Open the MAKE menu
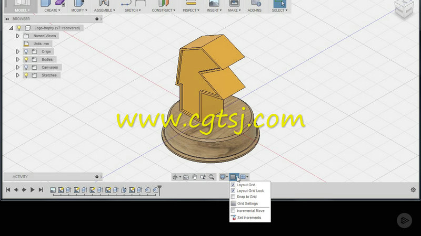Screen dimensions: 421x236 tap(234, 10)
